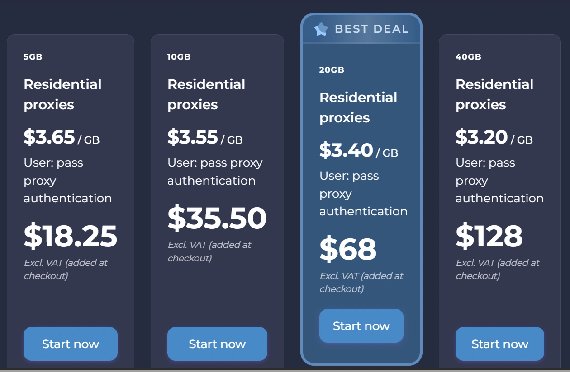The width and height of the screenshot is (570, 372).
Task: Click the $128 total price
Action: 489,237
